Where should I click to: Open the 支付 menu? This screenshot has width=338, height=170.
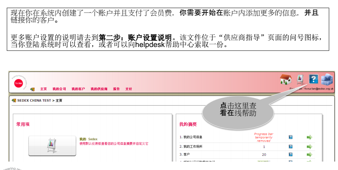pos(128,89)
